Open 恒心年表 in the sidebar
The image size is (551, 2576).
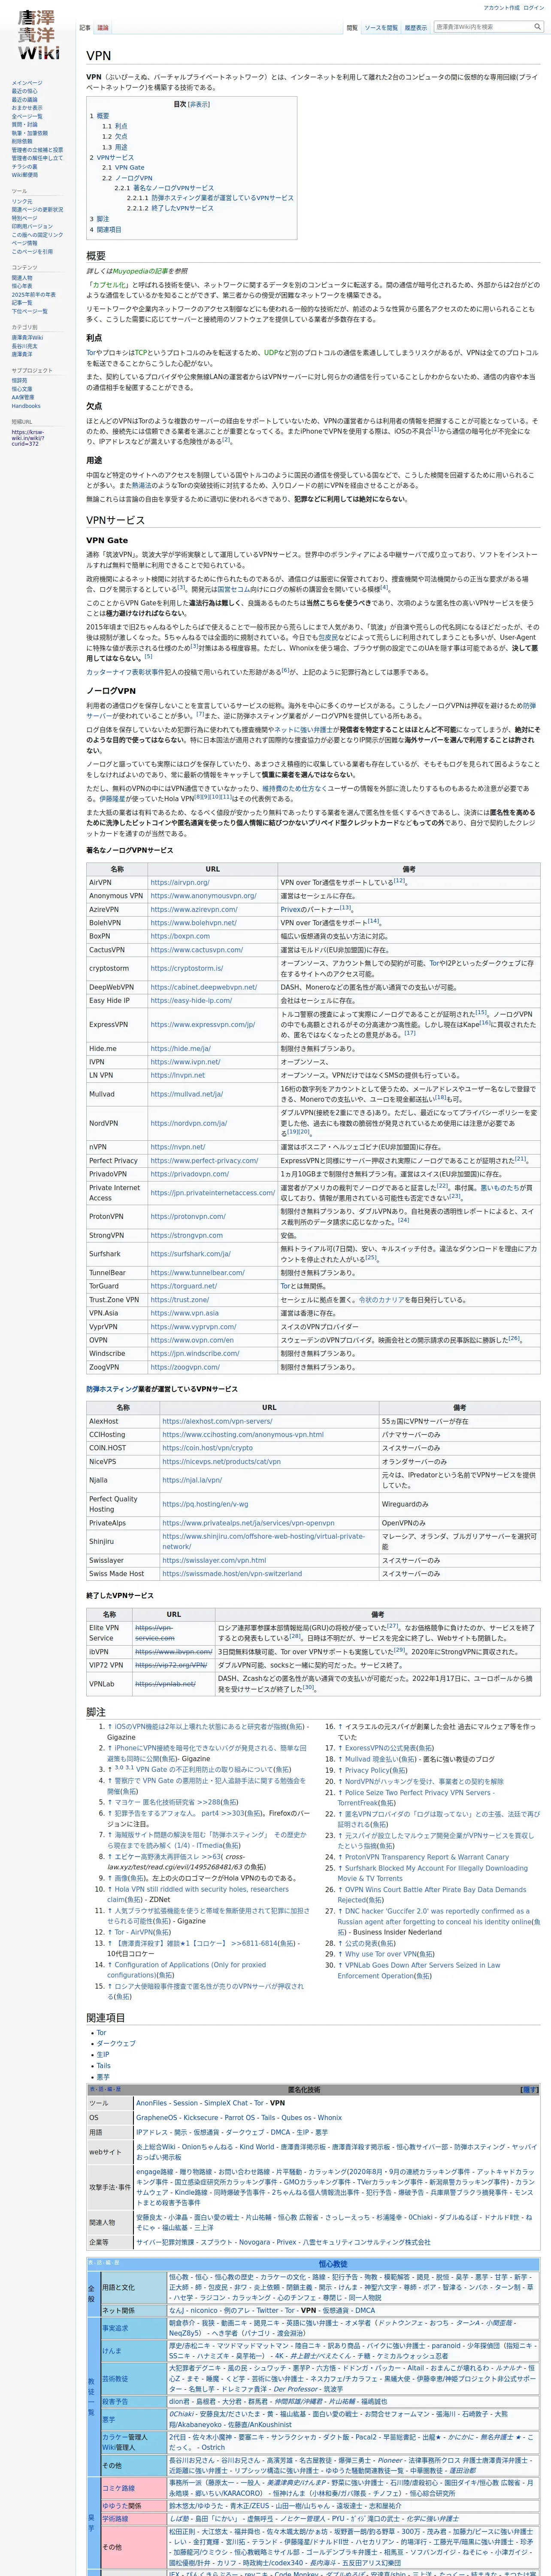22,286
